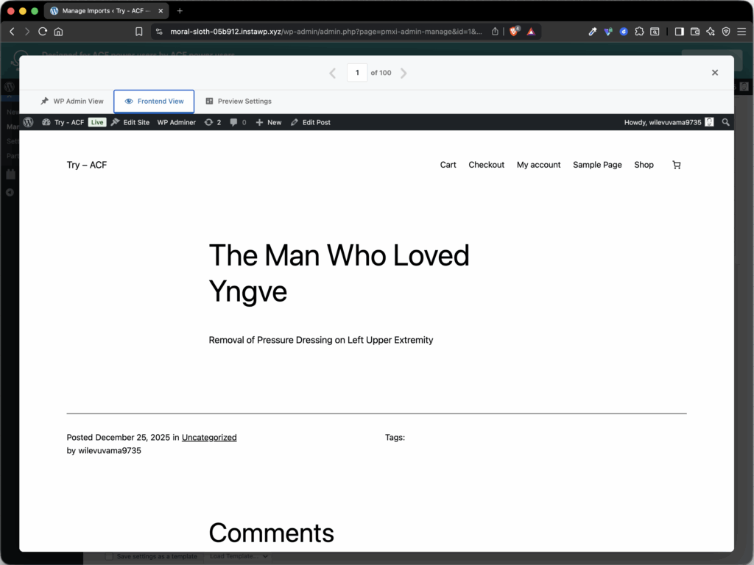Screen dimensions: 754x565
Task: Click the author name wilevuvama9735 under post
Action: (110, 451)
